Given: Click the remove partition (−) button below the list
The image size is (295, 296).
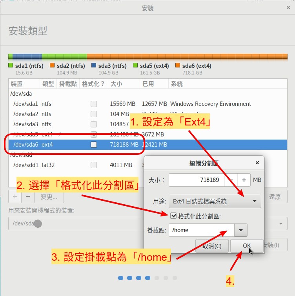Looking at the screenshot, I should (x=27, y=197).
